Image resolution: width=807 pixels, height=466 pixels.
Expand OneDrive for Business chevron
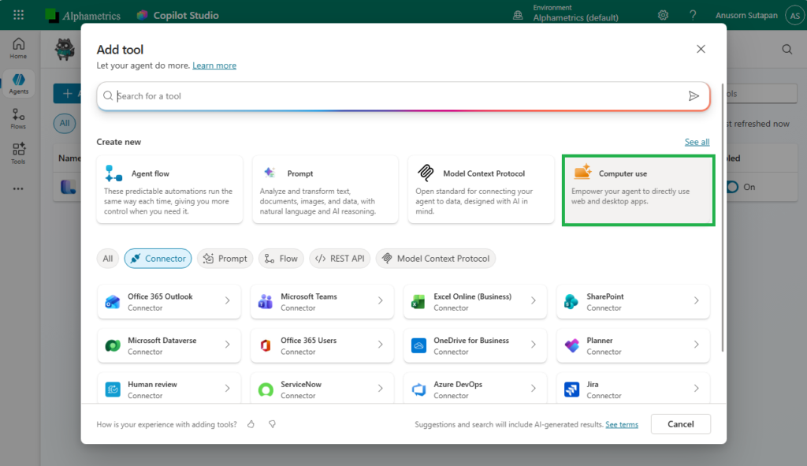[x=534, y=345]
